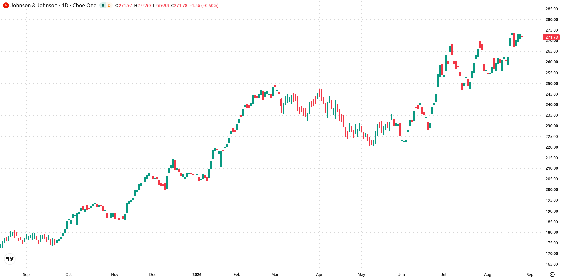Click the 280.00 price axis label
The width and height of the screenshot is (561, 279).
pos(552,20)
